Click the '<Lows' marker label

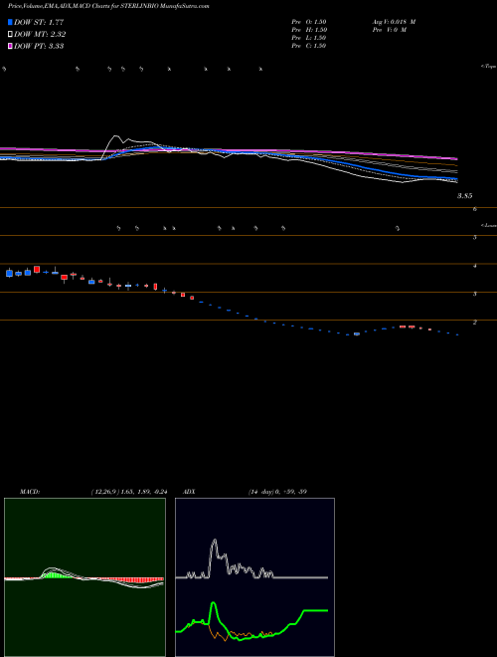(488, 225)
